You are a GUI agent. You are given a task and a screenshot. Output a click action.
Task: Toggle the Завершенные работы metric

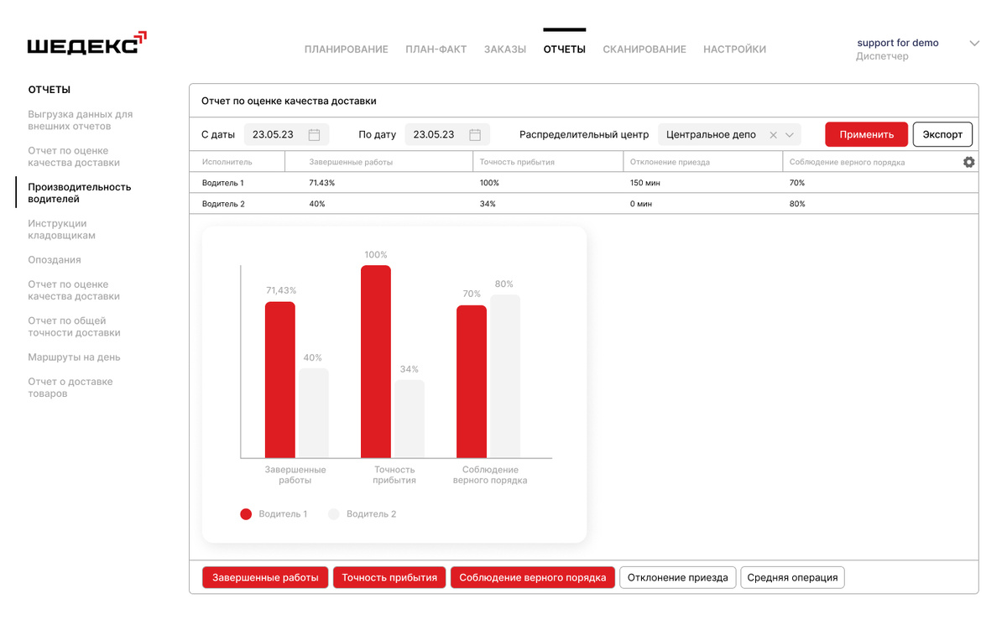click(x=265, y=577)
